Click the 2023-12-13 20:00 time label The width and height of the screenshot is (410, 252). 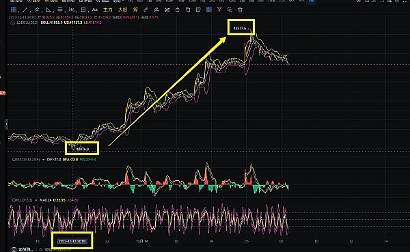point(72,241)
